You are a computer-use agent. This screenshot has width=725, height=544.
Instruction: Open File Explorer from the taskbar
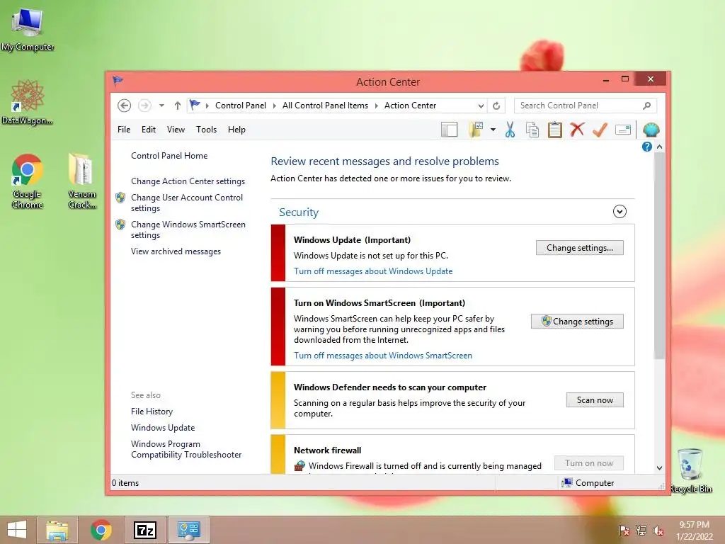[x=57, y=530]
